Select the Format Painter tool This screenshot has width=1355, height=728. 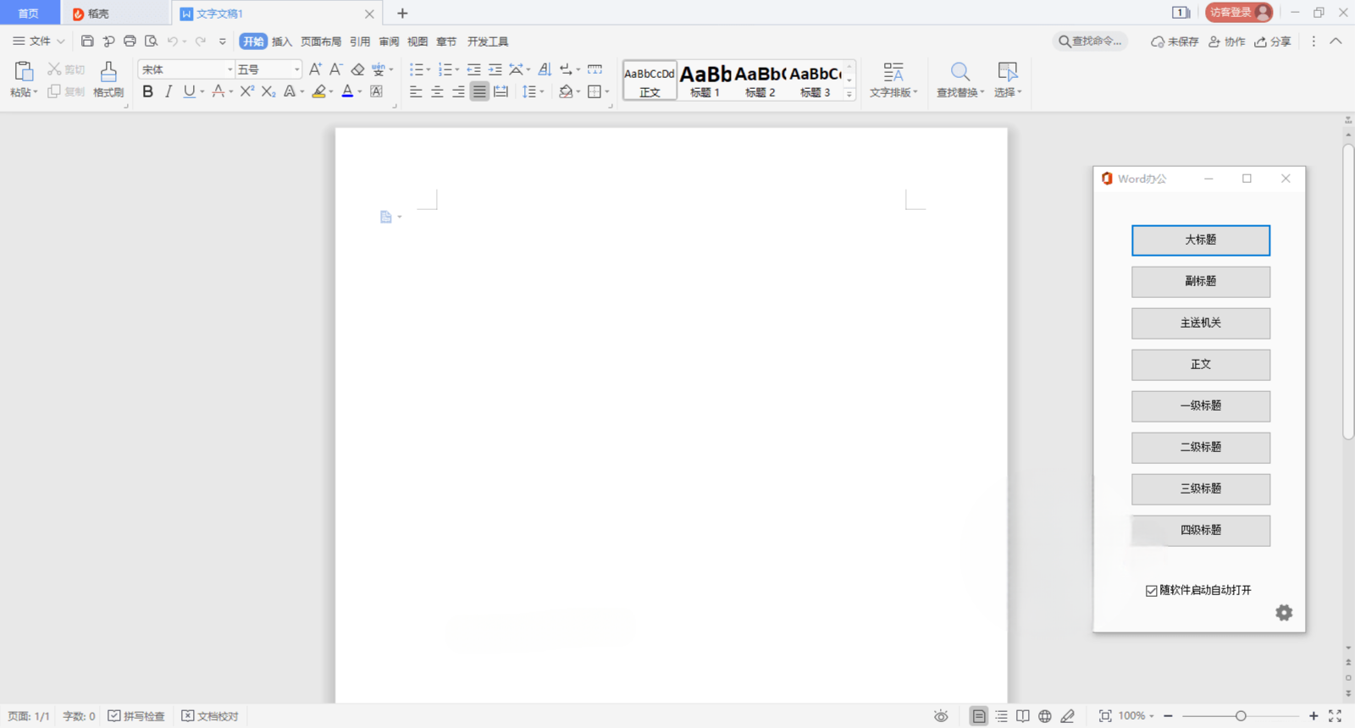[108, 80]
